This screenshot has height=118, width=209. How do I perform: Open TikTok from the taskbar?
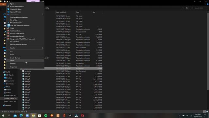coord(70,115)
